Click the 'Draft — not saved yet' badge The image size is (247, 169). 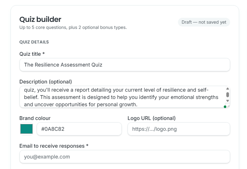click(x=204, y=22)
